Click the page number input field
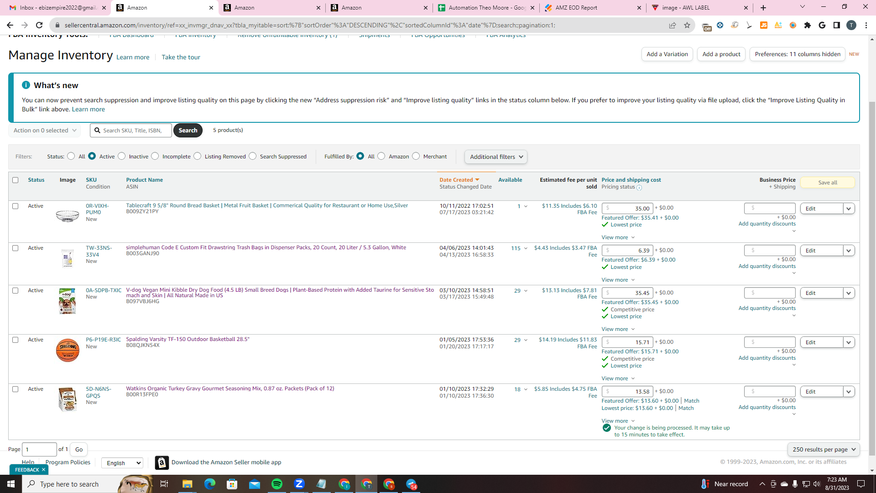This screenshot has height=493, width=876. (40, 450)
